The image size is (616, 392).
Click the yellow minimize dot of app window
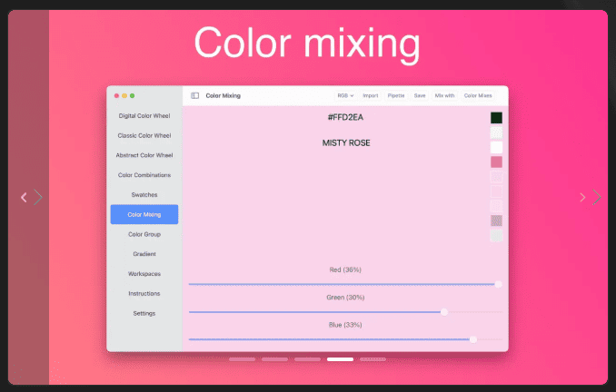tap(124, 96)
